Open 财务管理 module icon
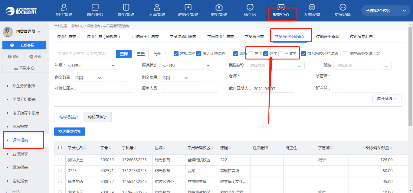Screen dimensions: 413x193 click(x=219, y=7)
